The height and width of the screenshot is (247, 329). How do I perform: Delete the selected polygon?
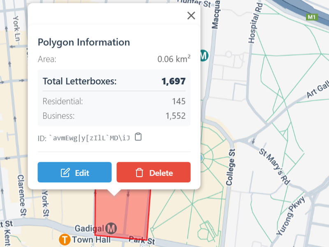tap(153, 172)
